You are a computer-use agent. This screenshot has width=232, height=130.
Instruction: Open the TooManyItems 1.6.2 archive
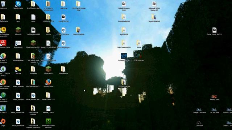(33, 30)
